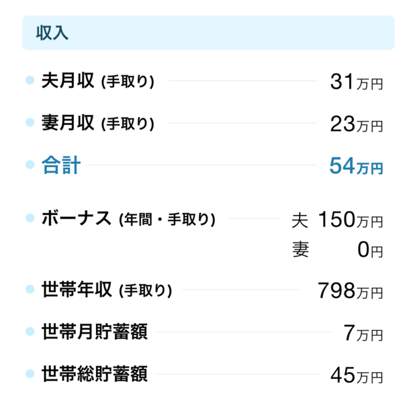Click the 45万円 total savings value
The width and height of the screenshot is (417, 407).
[357, 375]
